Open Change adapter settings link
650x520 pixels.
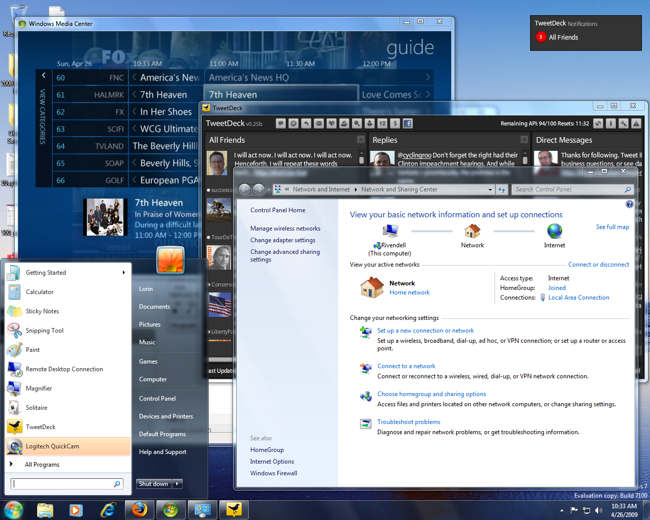(283, 240)
